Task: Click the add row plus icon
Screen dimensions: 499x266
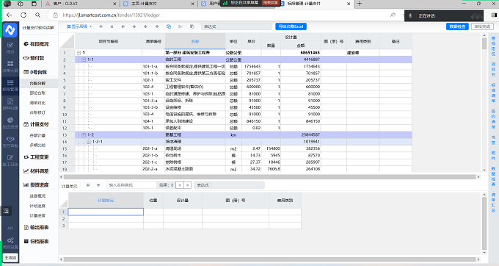Action: coord(101,26)
